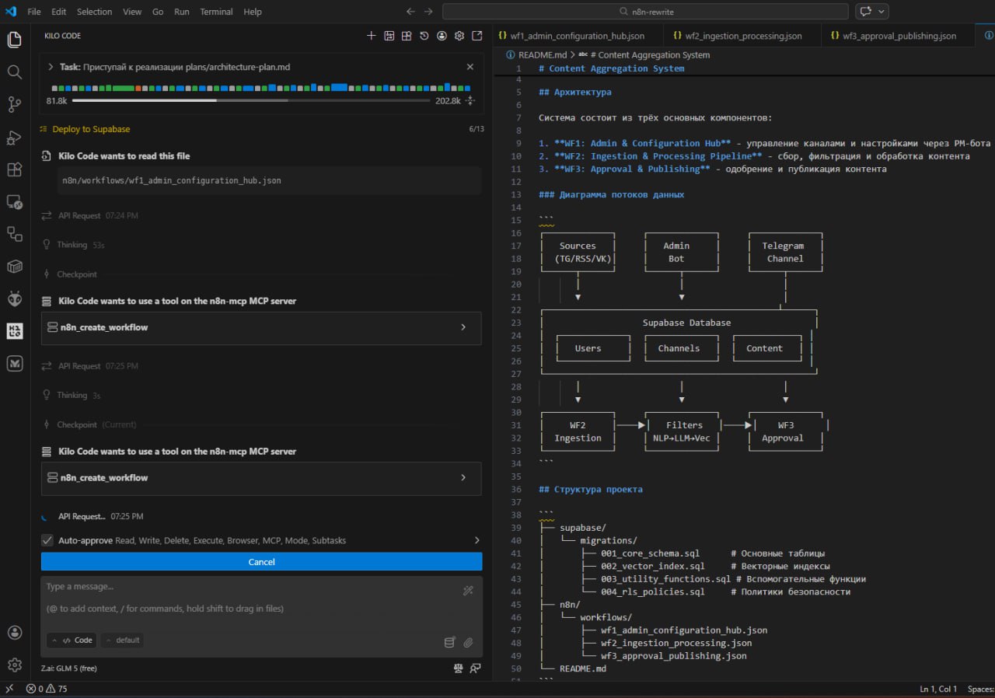This screenshot has width=995, height=698.
Task: Open the default profile dropdown
Action: click(x=122, y=640)
